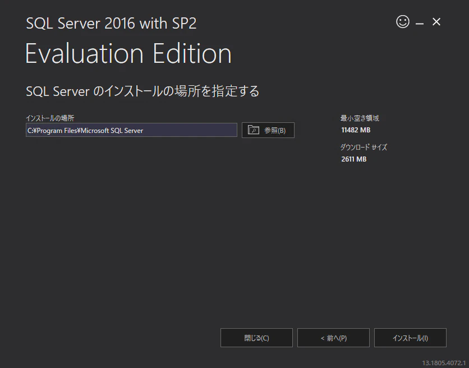Go back with the < 前へ(P) button

[x=333, y=338]
